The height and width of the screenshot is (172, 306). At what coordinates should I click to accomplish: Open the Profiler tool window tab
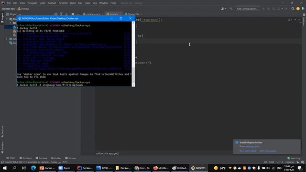[56, 158]
